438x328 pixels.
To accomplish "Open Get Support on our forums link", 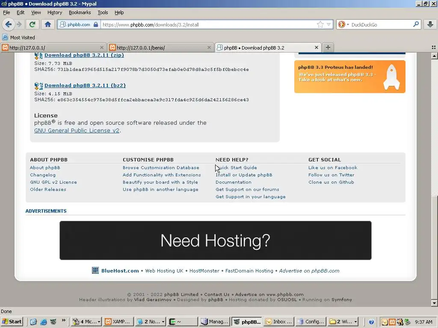I will [x=247, y=189].
